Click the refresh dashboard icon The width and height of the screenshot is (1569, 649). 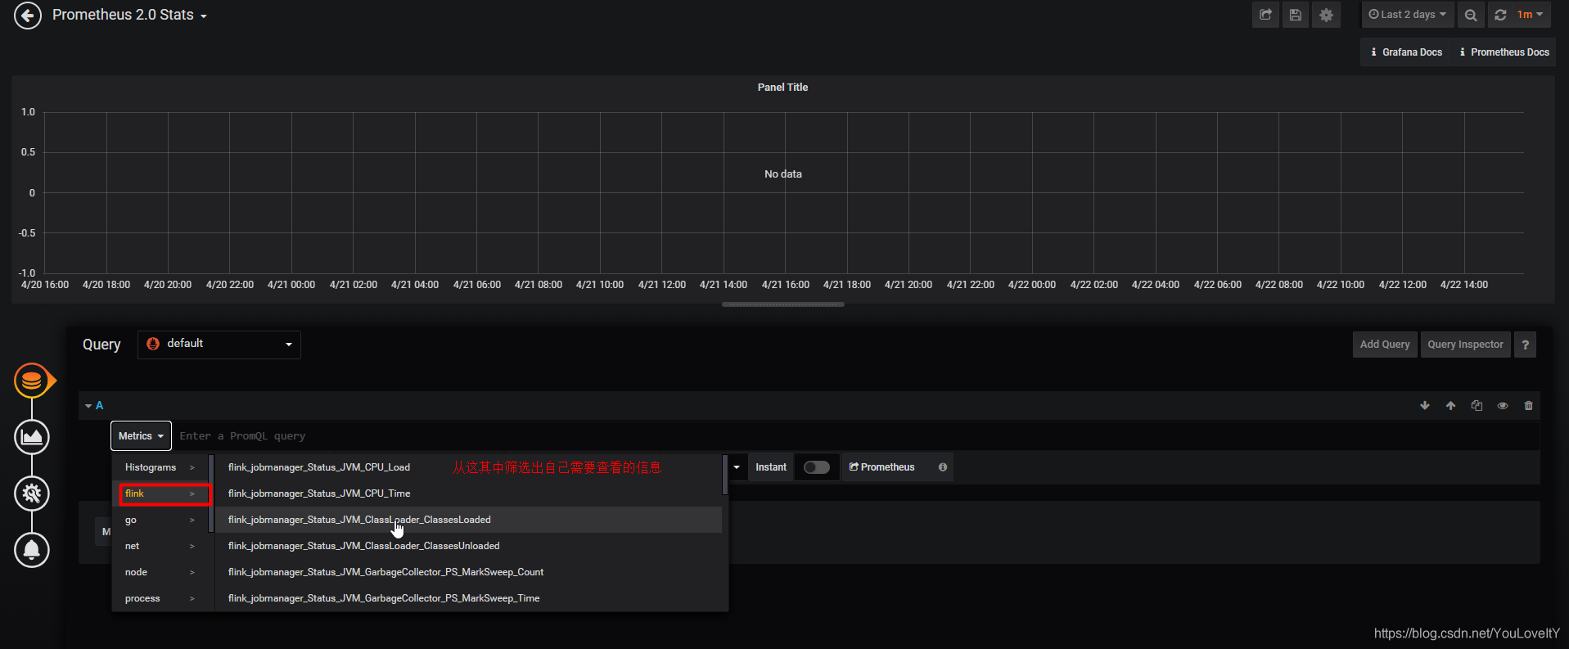[x=1500, y=15]
